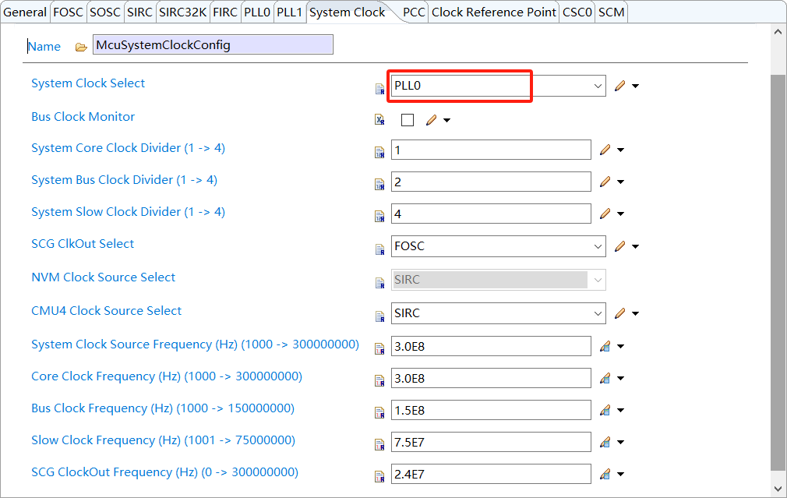
Task: Click the Slow Clock Frequency label link
Action: click(x=163, y=440)
